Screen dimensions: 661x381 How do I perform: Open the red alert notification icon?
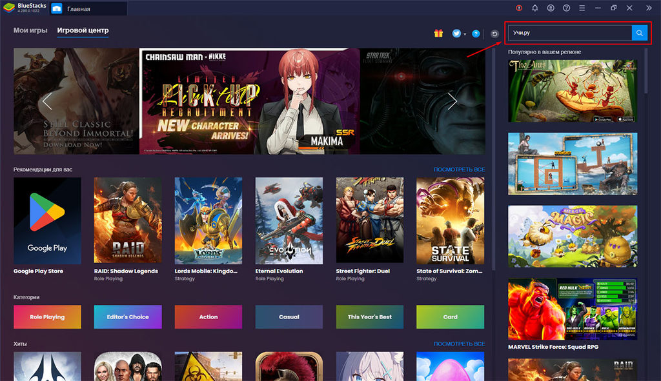[519, 8]
